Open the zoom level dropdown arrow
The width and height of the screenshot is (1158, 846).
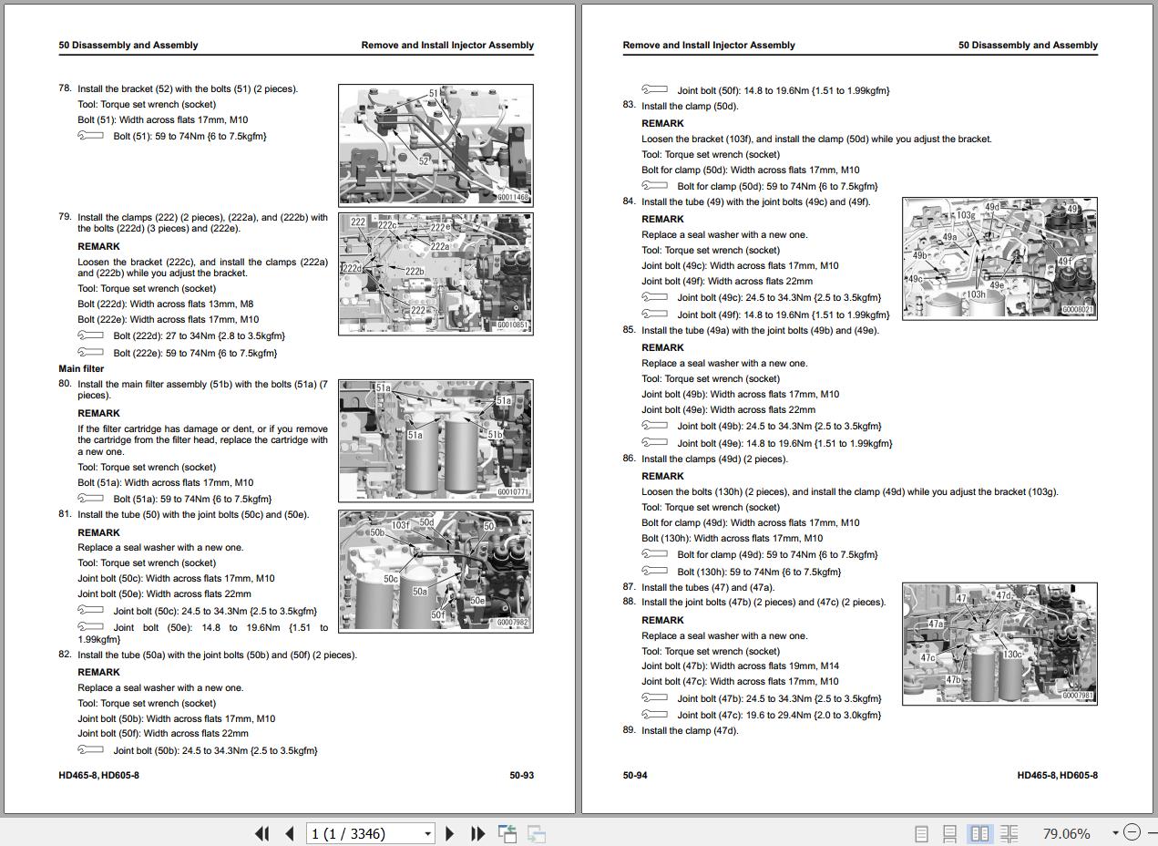(x=1115, y=832)
